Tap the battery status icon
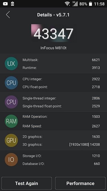Screen dimensions: 107x191 90,4
